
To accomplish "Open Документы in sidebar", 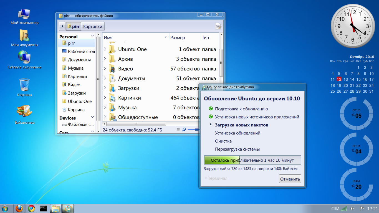I will click(x=77, y=60).
